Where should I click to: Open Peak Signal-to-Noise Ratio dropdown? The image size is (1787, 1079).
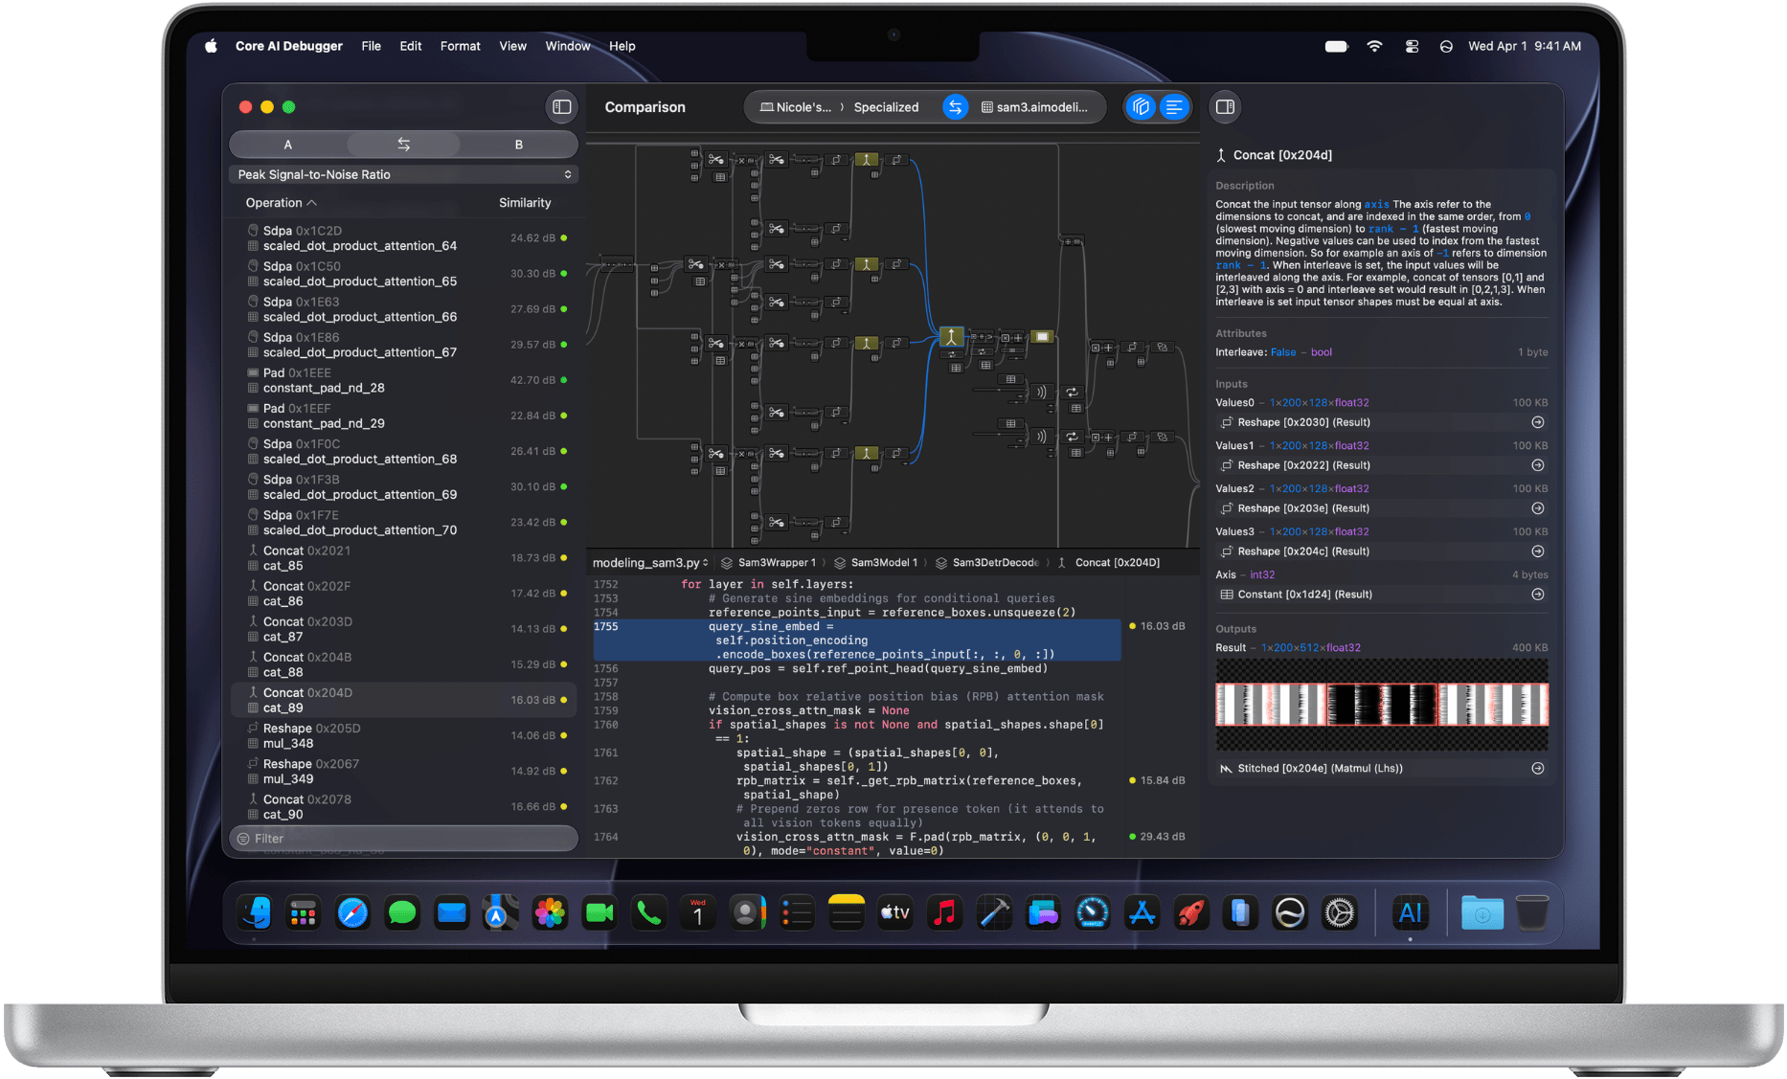[403, 174]
